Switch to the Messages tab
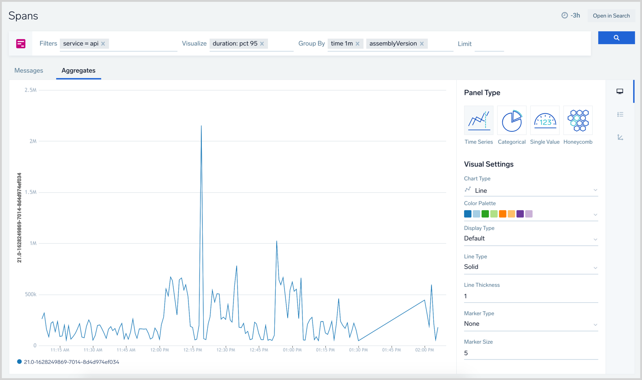 [28, 71]
